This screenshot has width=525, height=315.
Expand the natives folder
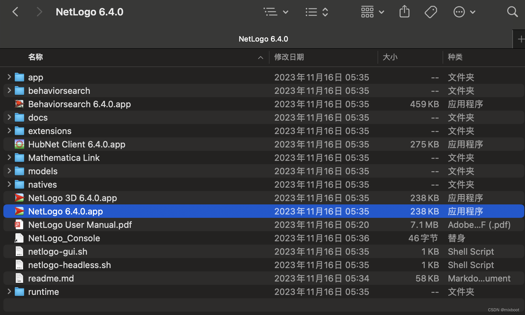click(9, 184)
